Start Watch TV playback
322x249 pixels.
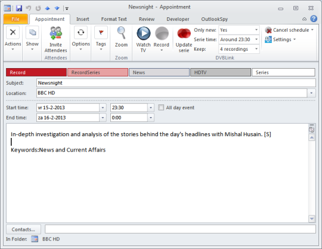[143, 39]
